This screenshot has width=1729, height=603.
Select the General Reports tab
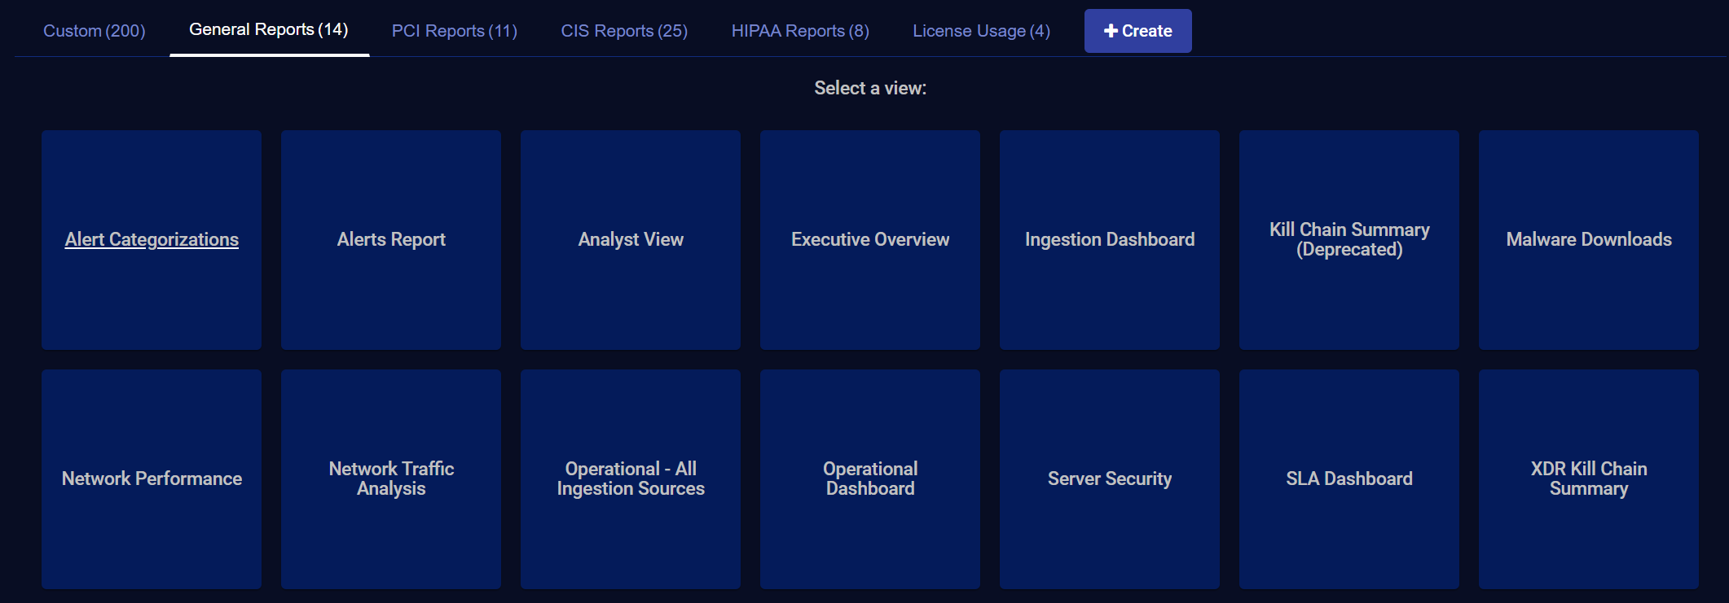tap(268, 30)
